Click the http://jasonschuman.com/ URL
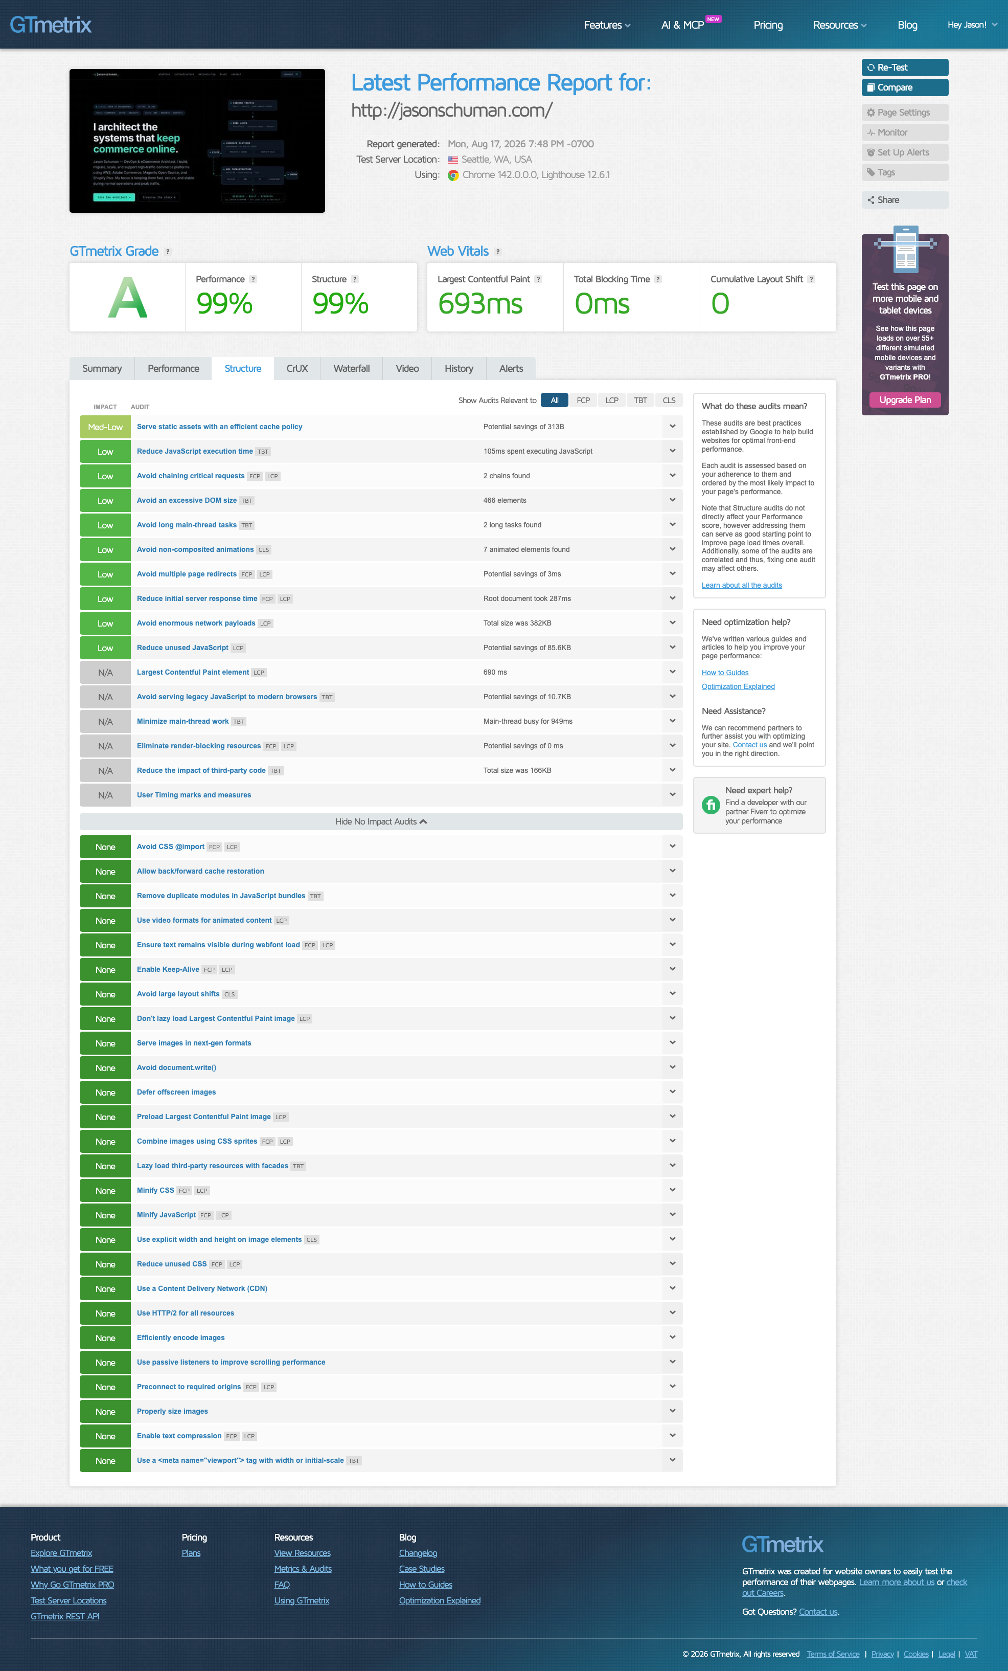1008x1671 pixels. [x=451, y=110]
